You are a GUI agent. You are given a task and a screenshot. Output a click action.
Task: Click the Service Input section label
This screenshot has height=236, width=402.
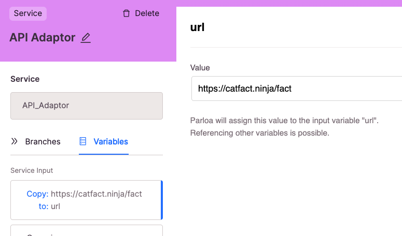32,171
